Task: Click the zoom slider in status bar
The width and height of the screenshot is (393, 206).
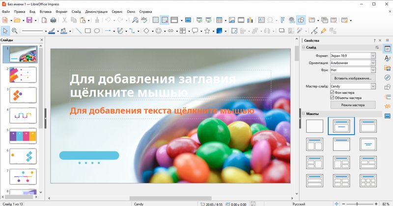Action: [360, 204]
